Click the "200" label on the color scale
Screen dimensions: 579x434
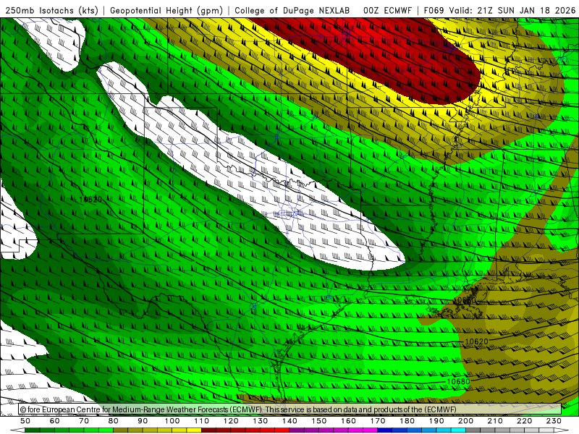[x=466, y=421]
